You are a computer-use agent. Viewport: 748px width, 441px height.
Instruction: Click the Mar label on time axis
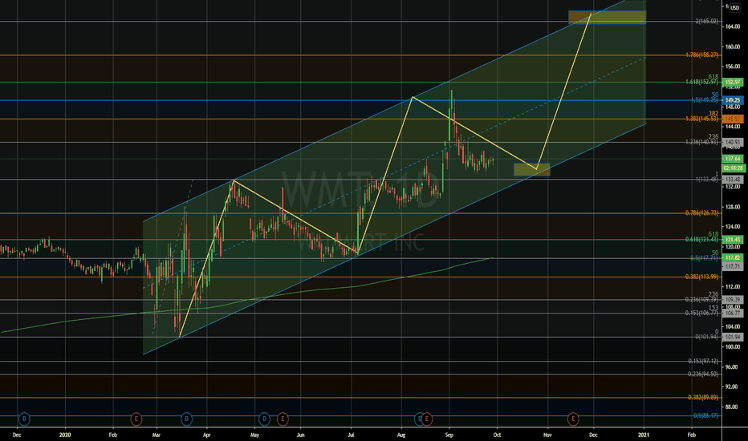coord(156,435)
